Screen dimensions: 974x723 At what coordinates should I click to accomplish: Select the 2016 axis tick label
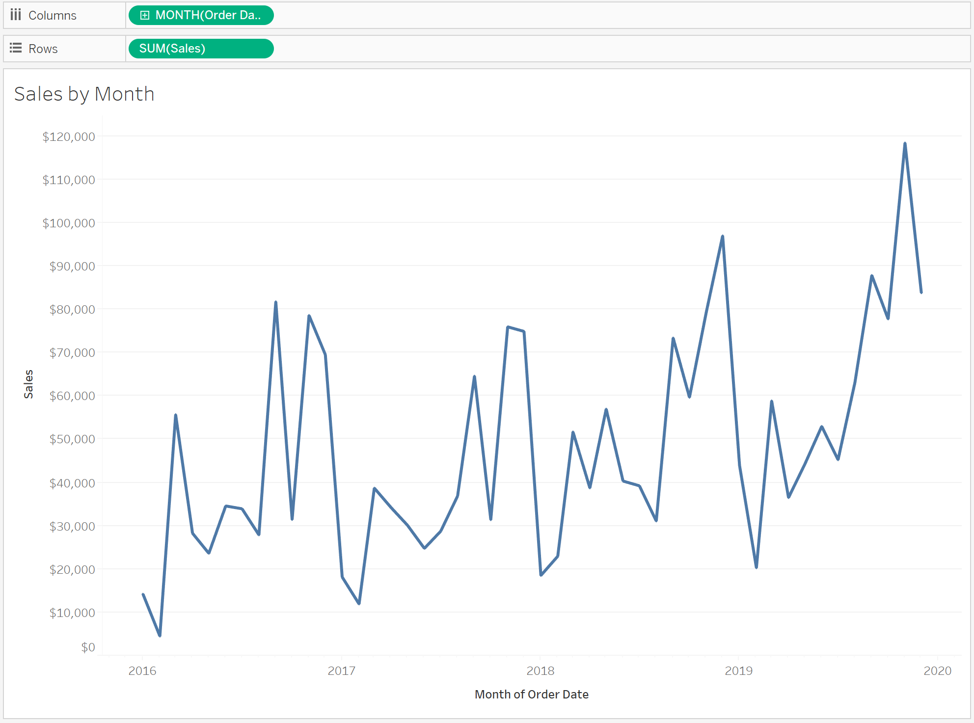tap(142, 670)
